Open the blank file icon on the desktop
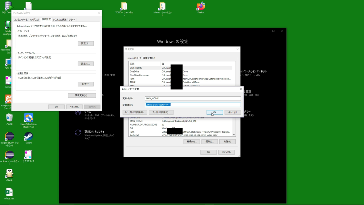This screenshot has height=205, width=364. [28, 6]
